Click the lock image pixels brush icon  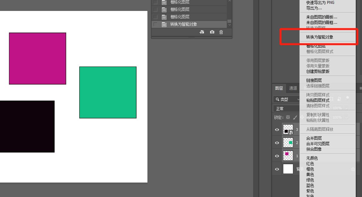click(x=295, y=117)
